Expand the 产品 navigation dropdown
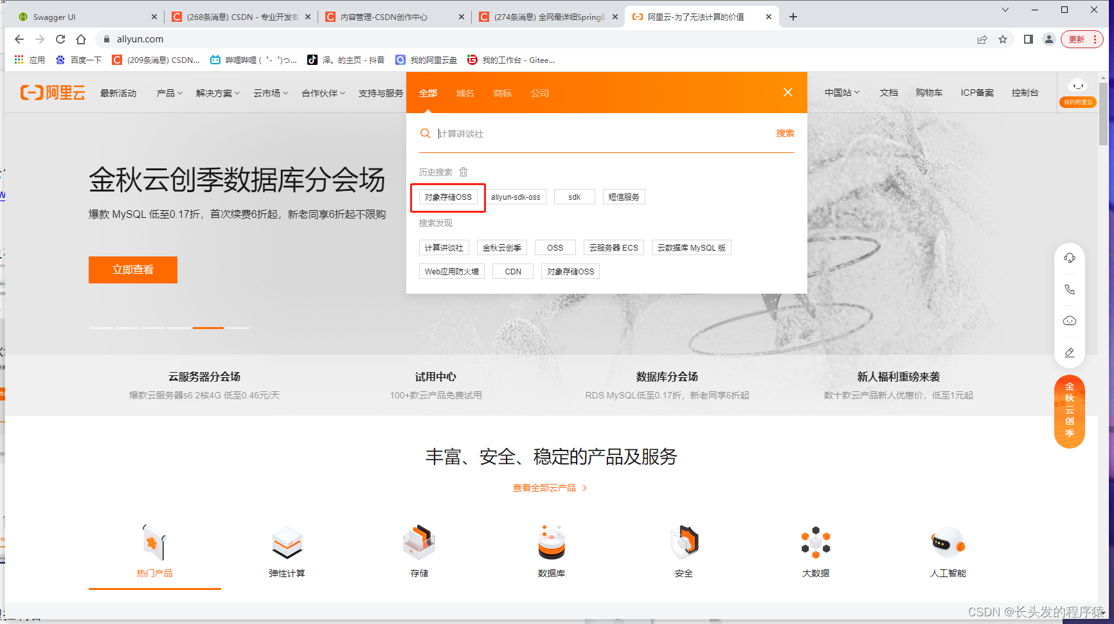 point(170,93)
